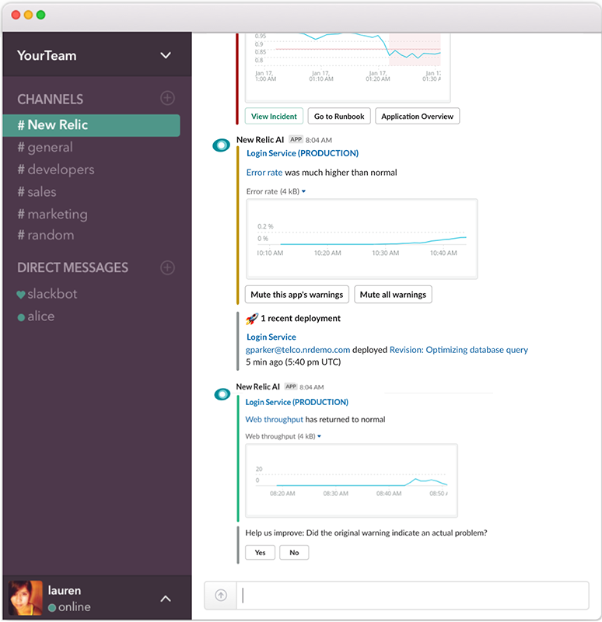Answer Yes to the improvement question
Screen dimensions: 602x622
260,553
